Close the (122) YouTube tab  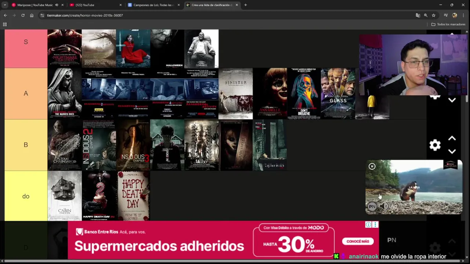pyautogui.click(x=120, y=5)
